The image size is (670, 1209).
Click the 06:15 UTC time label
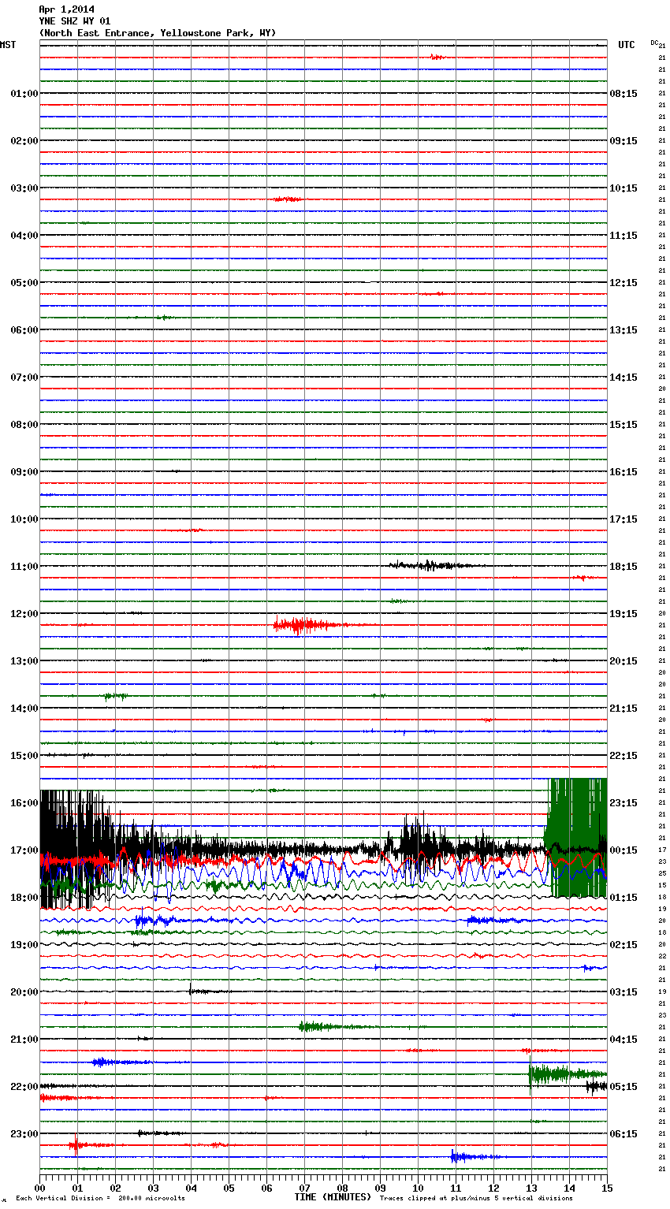coord(623,1134)
